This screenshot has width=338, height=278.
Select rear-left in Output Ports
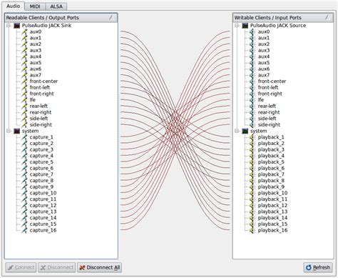pos(39,106)
